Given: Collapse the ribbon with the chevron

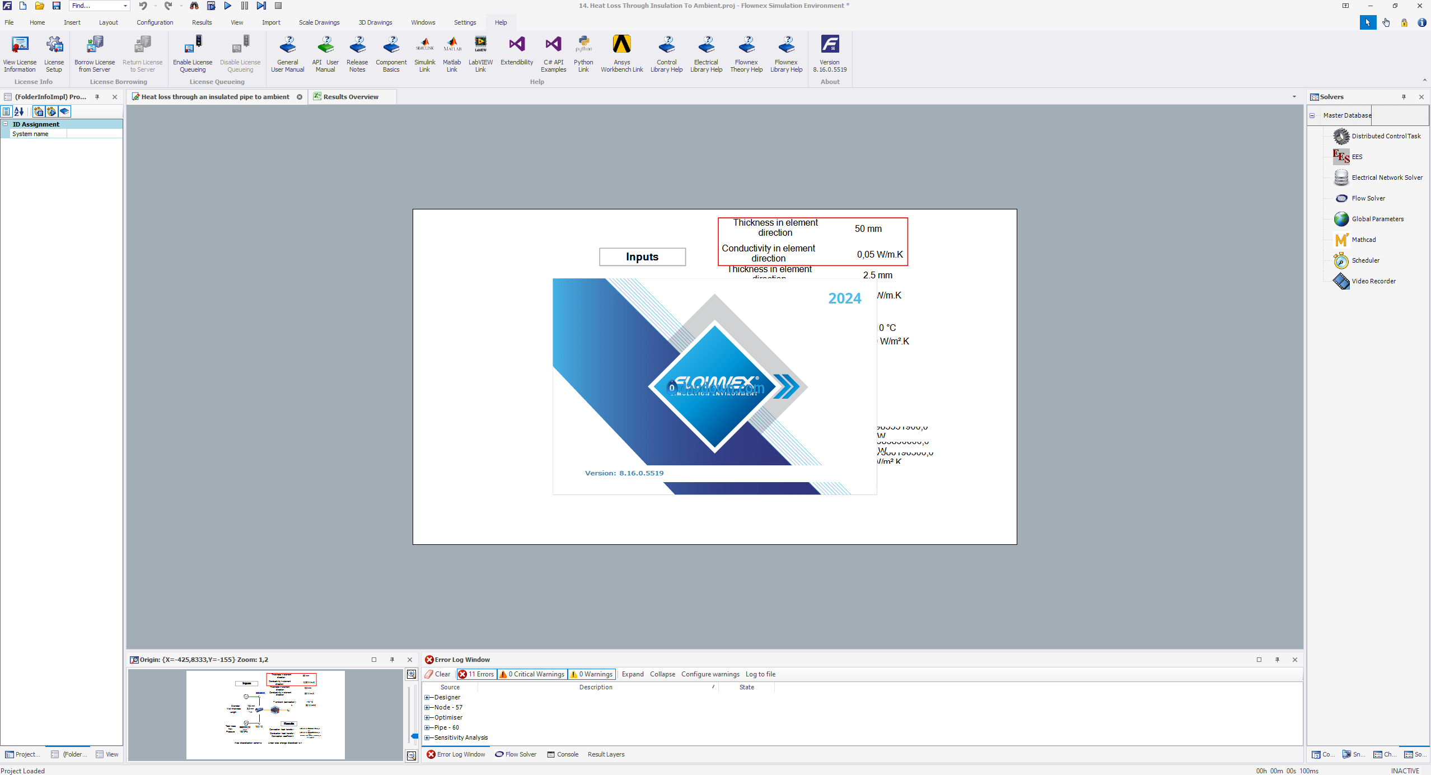Looking at the screenshot, I should [x=1425, y=80].
